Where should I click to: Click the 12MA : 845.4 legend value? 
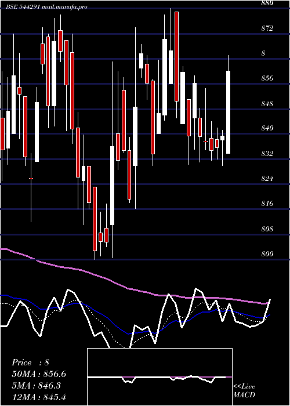39,397
